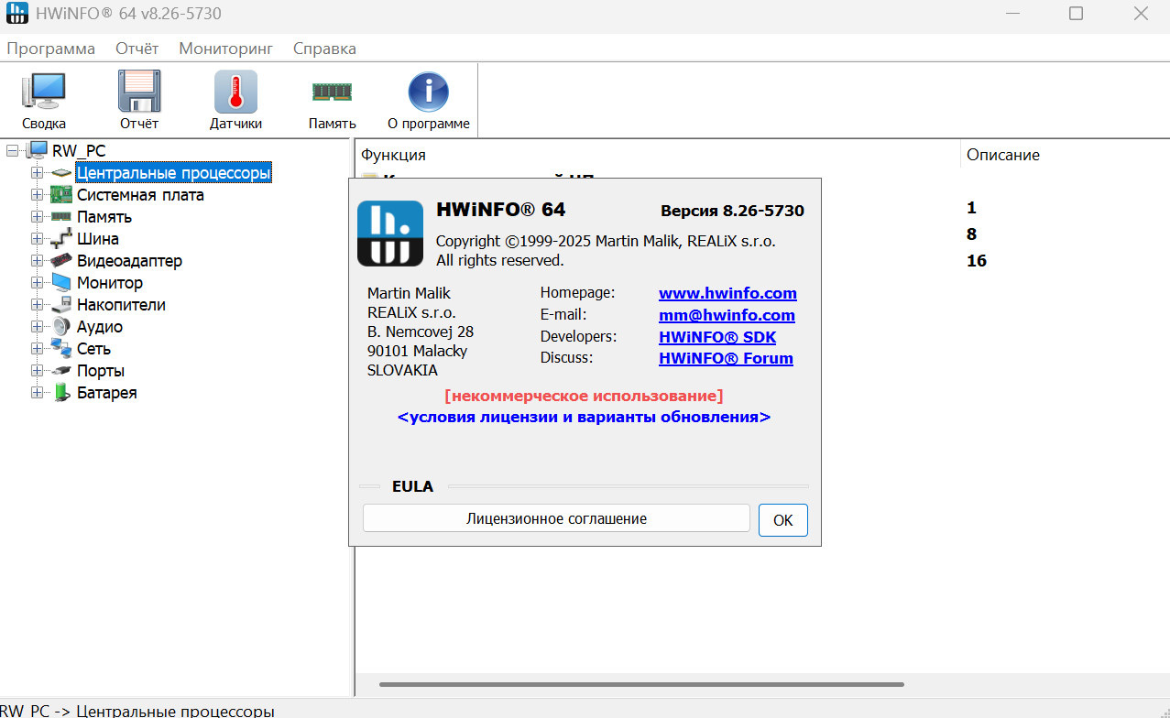
Task: Click the horizontal scrollbar in right pane
Action: pos(641,684)
